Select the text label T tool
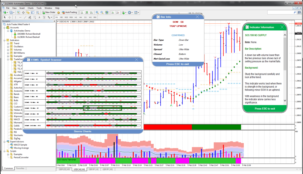 pyautogui.click(x=44, y=17)
